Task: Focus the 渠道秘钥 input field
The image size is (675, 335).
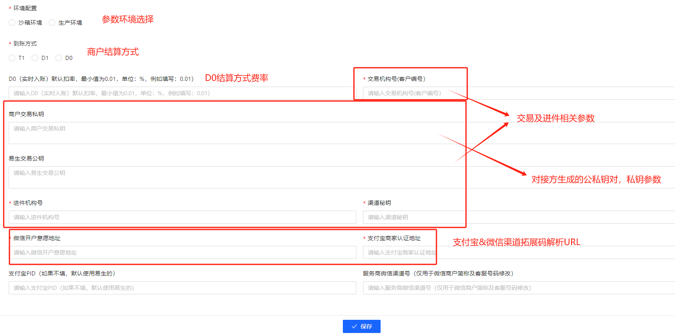Action: [x=517, y=217]
